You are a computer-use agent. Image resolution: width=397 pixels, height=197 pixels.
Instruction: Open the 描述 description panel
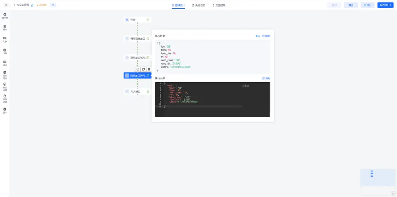(5, 63)
